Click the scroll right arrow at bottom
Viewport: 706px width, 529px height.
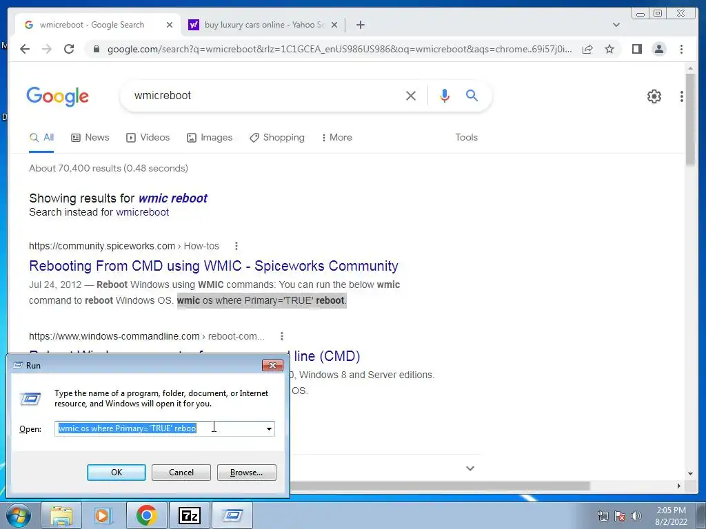(x=678, y=486)
